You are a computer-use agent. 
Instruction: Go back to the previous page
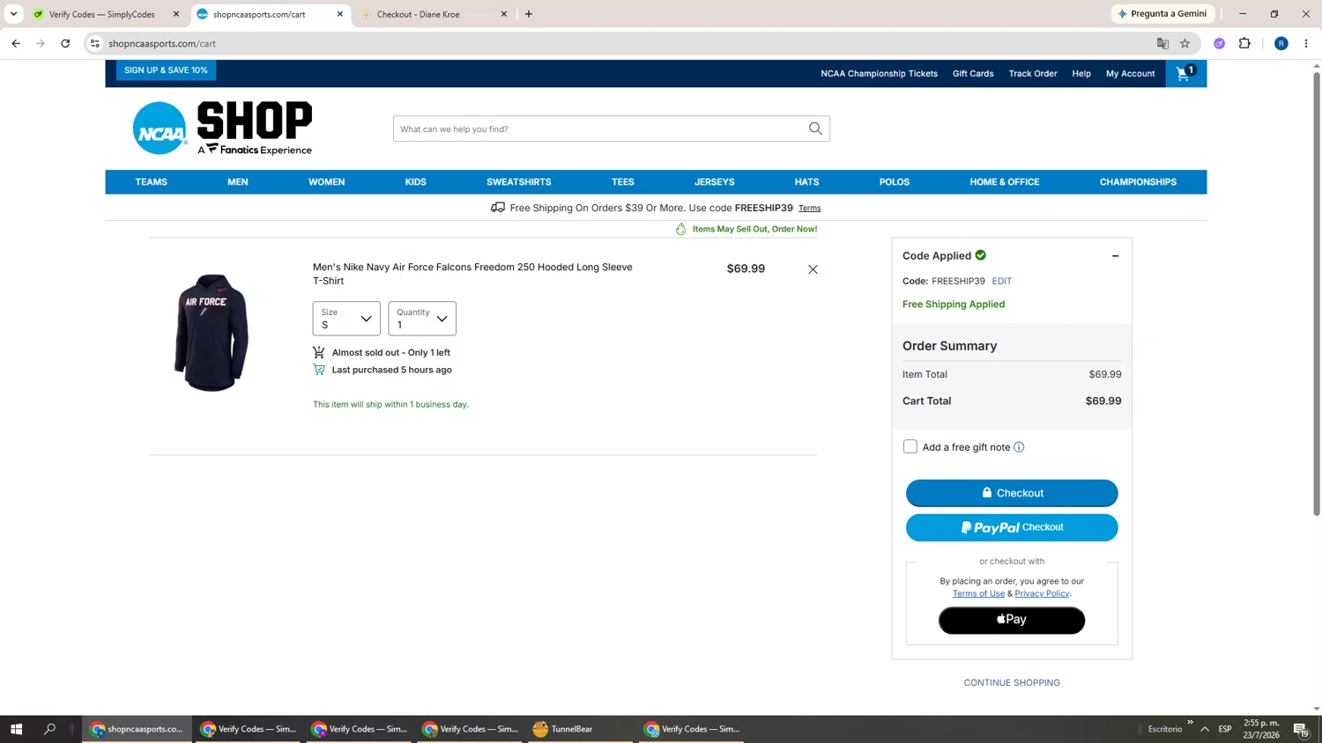[16, 43]
